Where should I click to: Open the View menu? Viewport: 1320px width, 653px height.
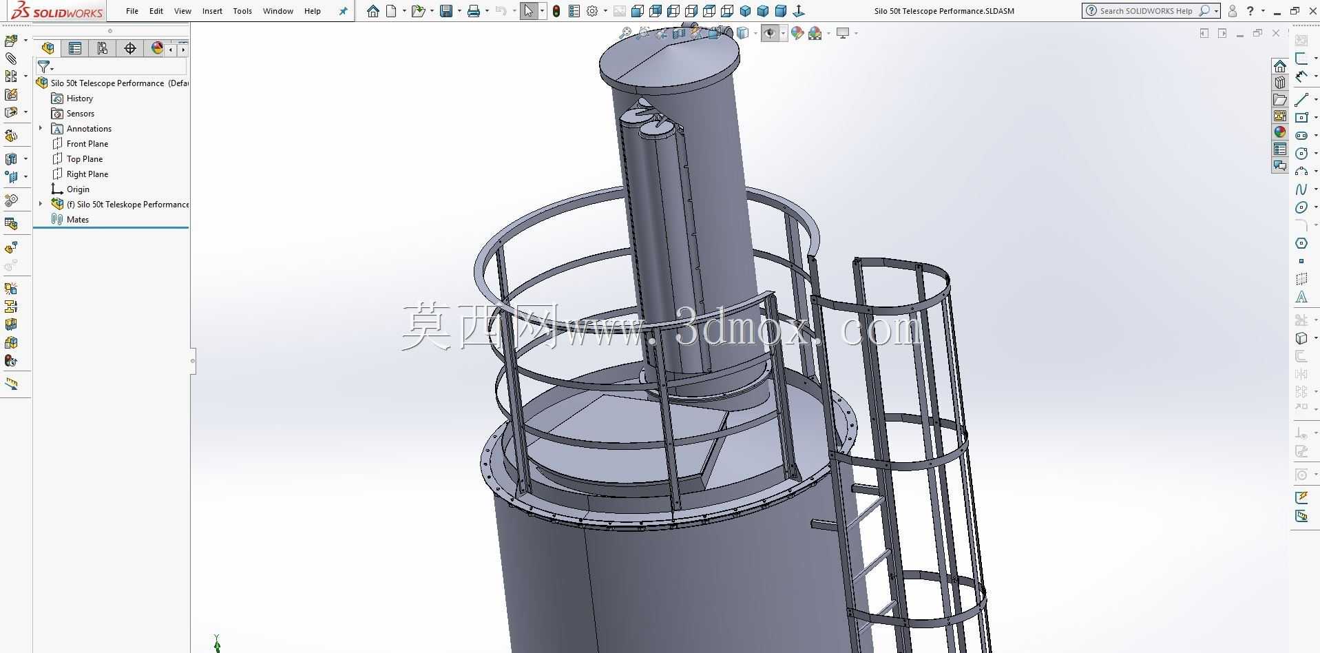tap(182, 11)
